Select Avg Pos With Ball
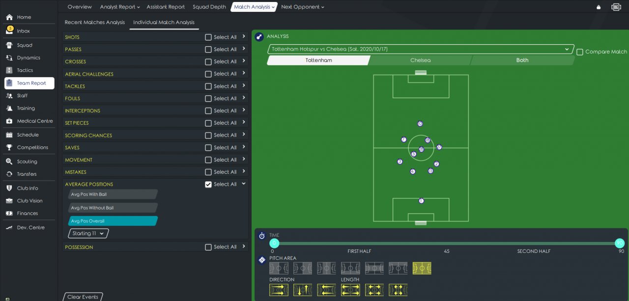The image size is (629, 301). 113,194
